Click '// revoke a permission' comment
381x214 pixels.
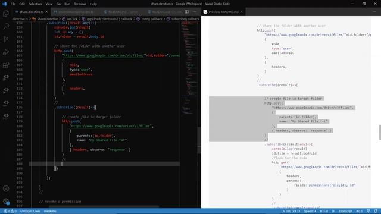[x=60, y=202]
